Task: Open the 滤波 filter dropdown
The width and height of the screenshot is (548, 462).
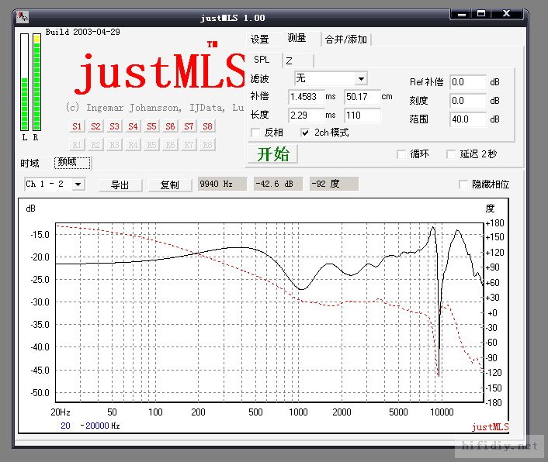Action: (360, 78)
